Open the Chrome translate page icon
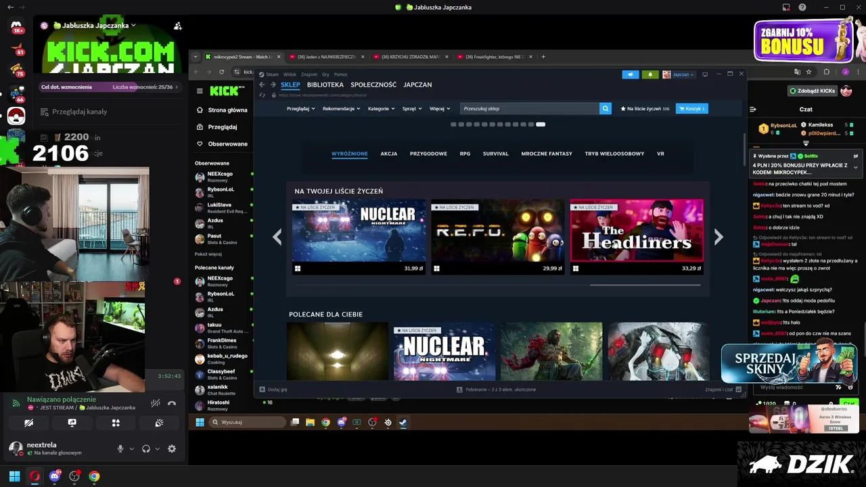This screenshot has width=866, height=487. [x=798, y=72]
